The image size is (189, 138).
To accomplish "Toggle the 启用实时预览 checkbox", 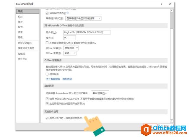I will (47, 13).
